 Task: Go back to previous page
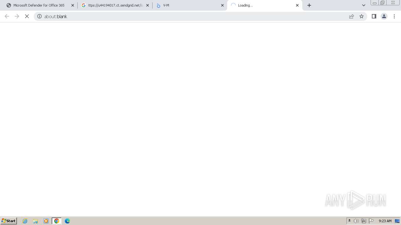[x=7, y=16]
